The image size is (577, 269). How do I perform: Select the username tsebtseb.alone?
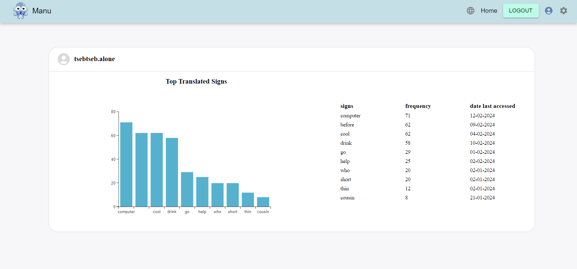[94, 59]
